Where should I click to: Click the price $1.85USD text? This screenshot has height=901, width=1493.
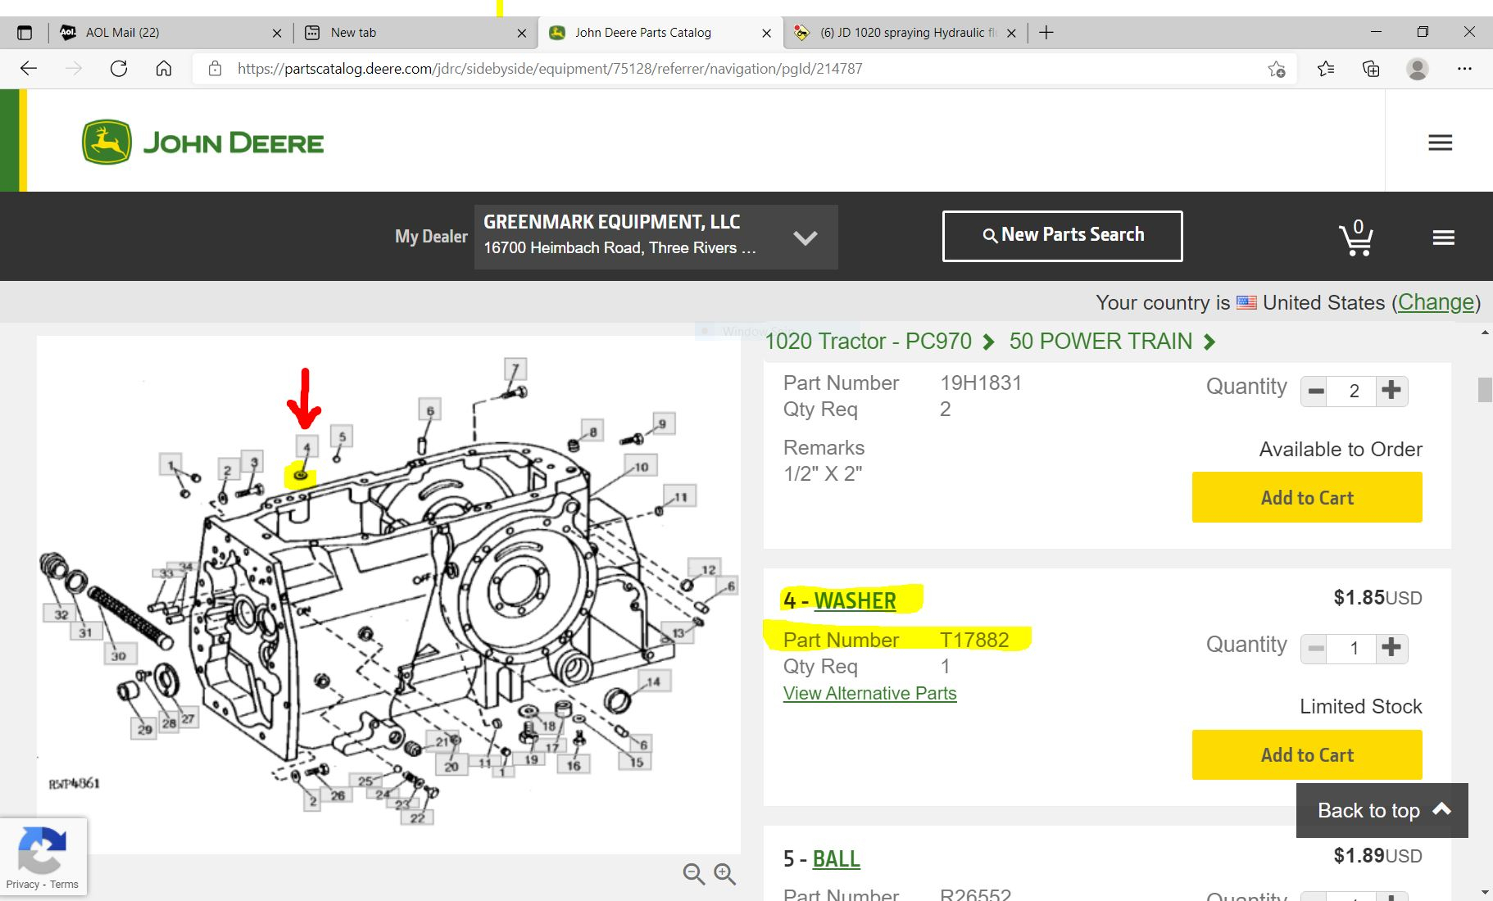[x=1377, y=598]
